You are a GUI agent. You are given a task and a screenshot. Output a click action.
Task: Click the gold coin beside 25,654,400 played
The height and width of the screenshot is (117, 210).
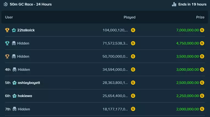coord(133,96)
